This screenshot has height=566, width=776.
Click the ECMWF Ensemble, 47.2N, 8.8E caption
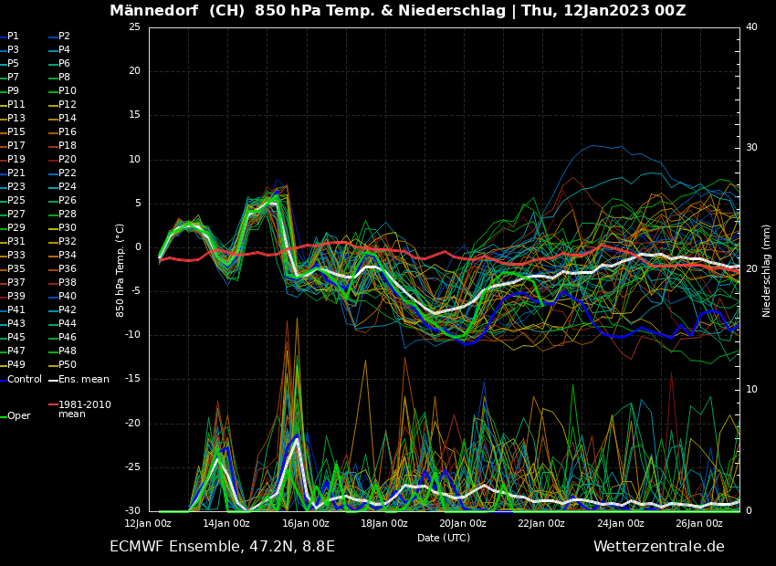(x=222, y=547)
